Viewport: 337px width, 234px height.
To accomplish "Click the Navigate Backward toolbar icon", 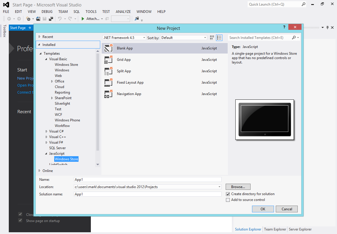I will coord(9,19).
